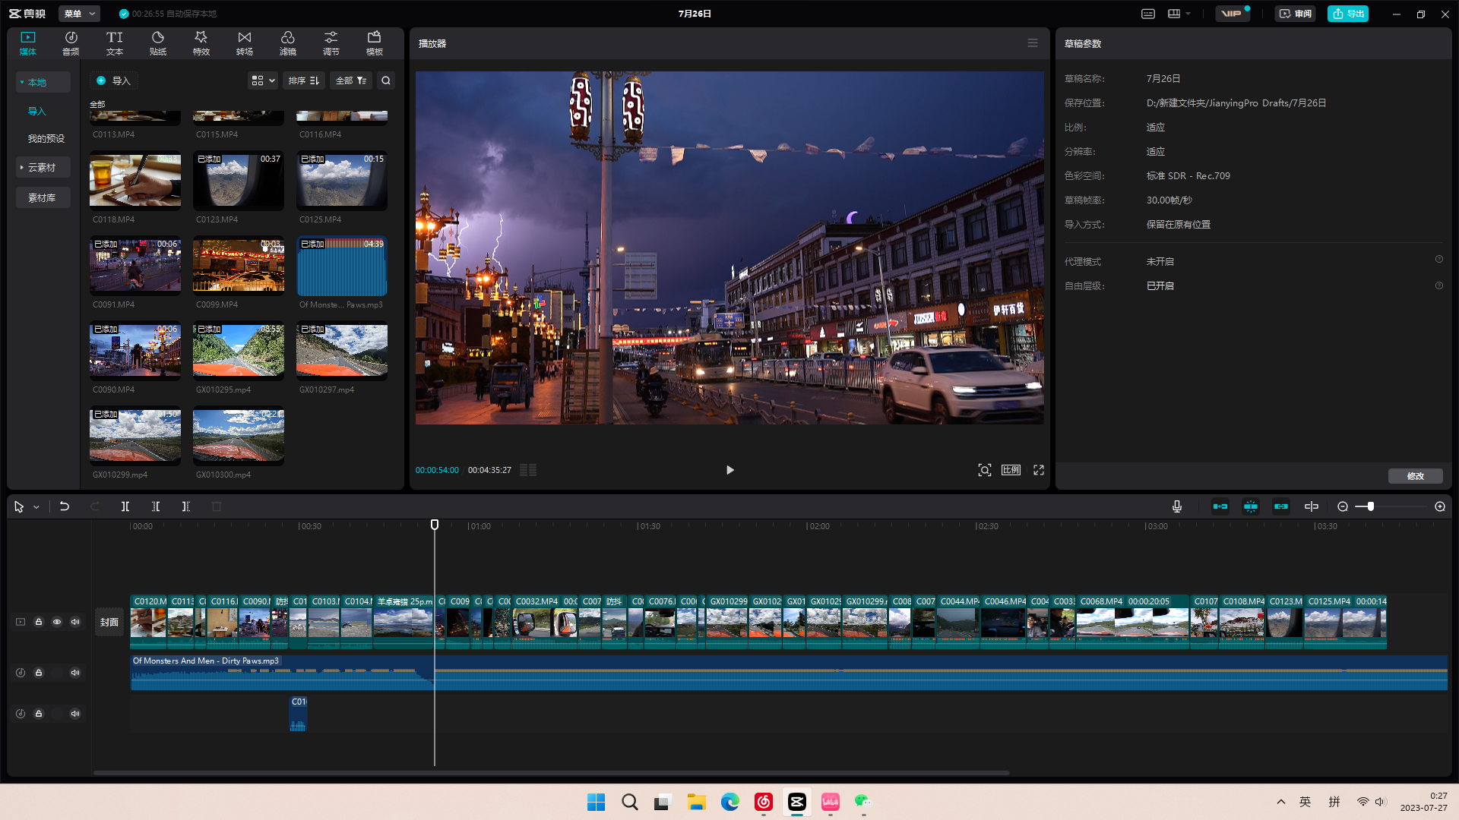Click the 导出 export button
Screen dimensions: 1459x820
point(1348,14)
